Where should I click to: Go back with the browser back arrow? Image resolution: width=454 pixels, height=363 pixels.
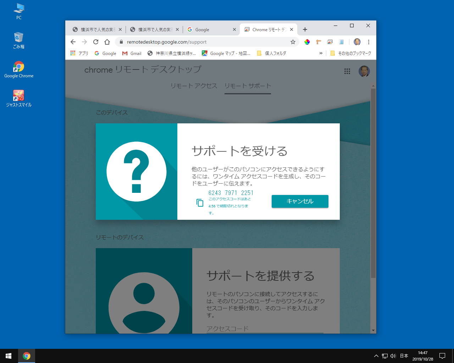(x=73, y=42)
